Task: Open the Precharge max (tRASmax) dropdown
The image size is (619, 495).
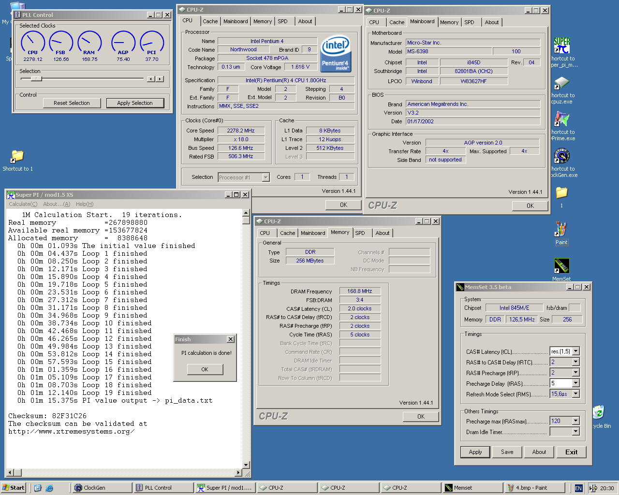Action: (575, 421)
